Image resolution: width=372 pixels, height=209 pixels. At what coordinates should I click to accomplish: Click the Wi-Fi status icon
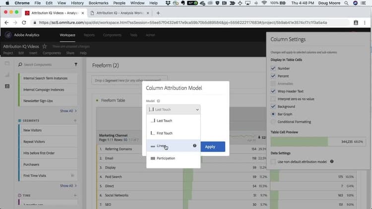click(264, 3)
